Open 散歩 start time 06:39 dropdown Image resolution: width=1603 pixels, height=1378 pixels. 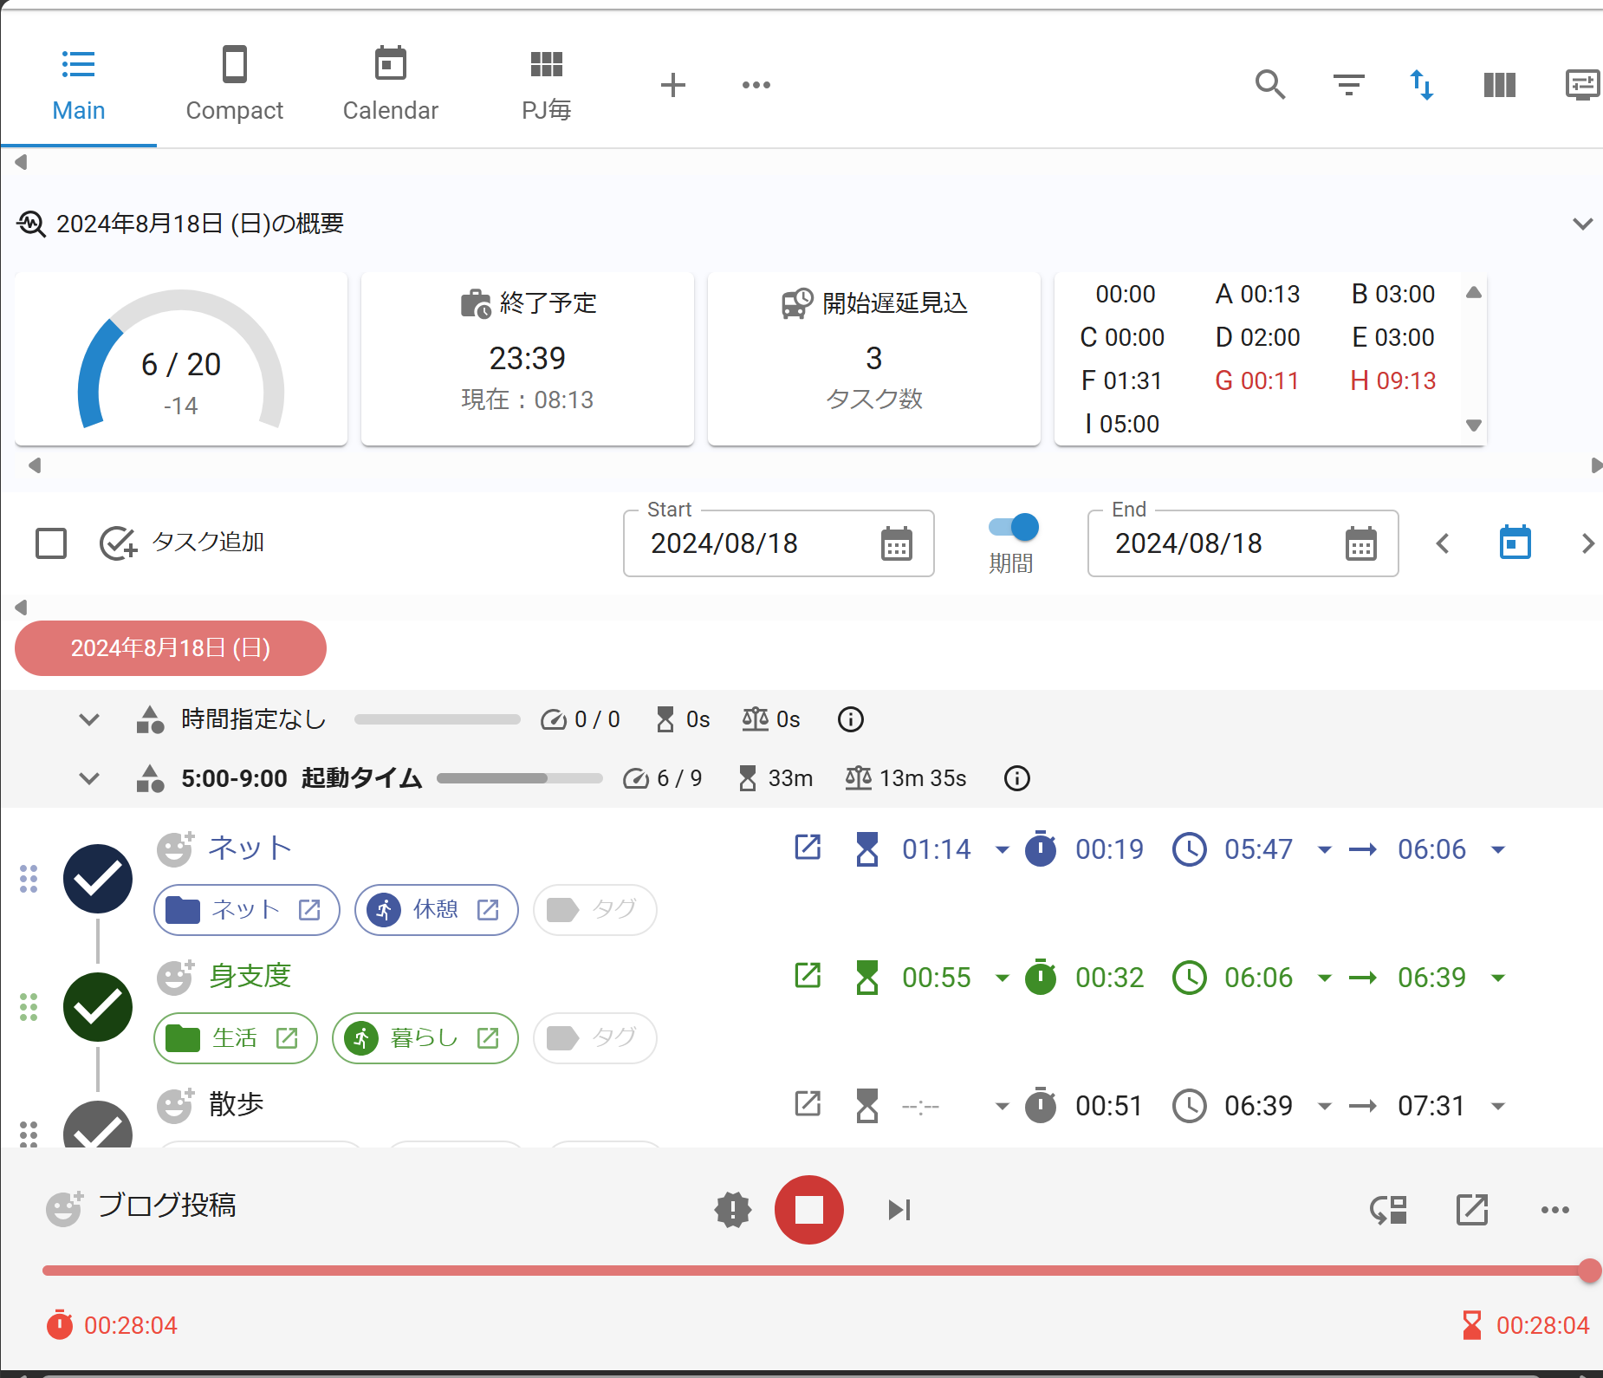tap(1325, 1106)
